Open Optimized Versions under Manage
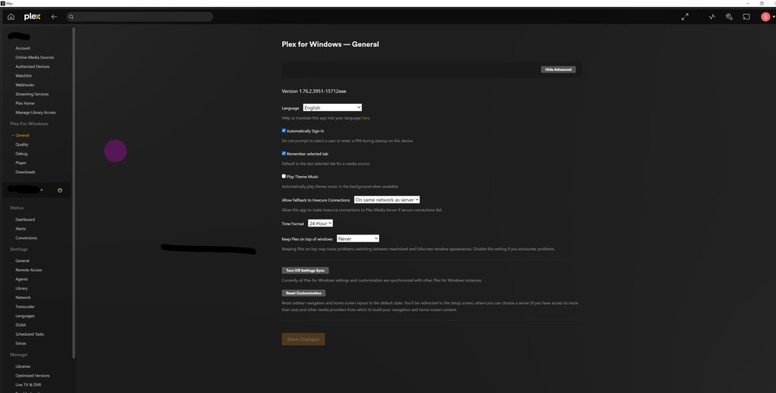This screenshot has width=776, height=393. (x=33, y=376)
